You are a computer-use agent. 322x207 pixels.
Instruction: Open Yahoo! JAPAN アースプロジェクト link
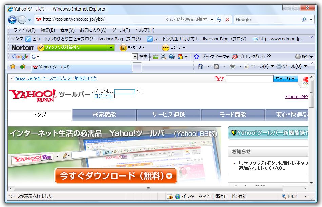pyautogui.click(x=55, y=78)
